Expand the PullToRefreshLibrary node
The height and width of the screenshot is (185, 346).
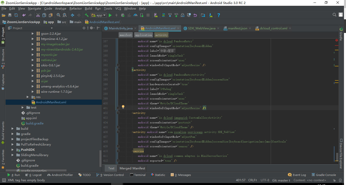tap(13, 144)
